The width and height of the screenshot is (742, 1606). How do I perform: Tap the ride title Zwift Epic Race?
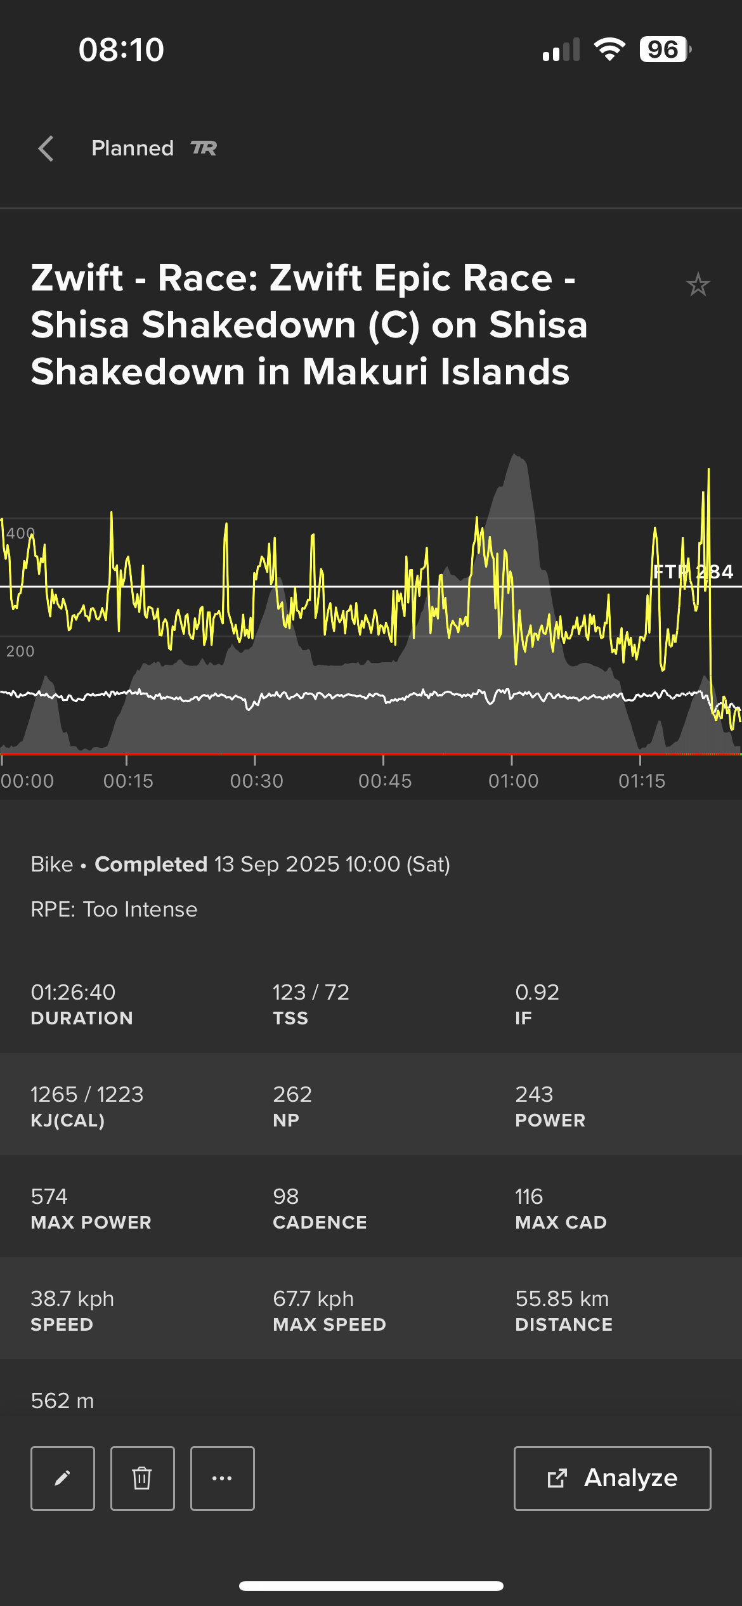(x=309, y=325)
